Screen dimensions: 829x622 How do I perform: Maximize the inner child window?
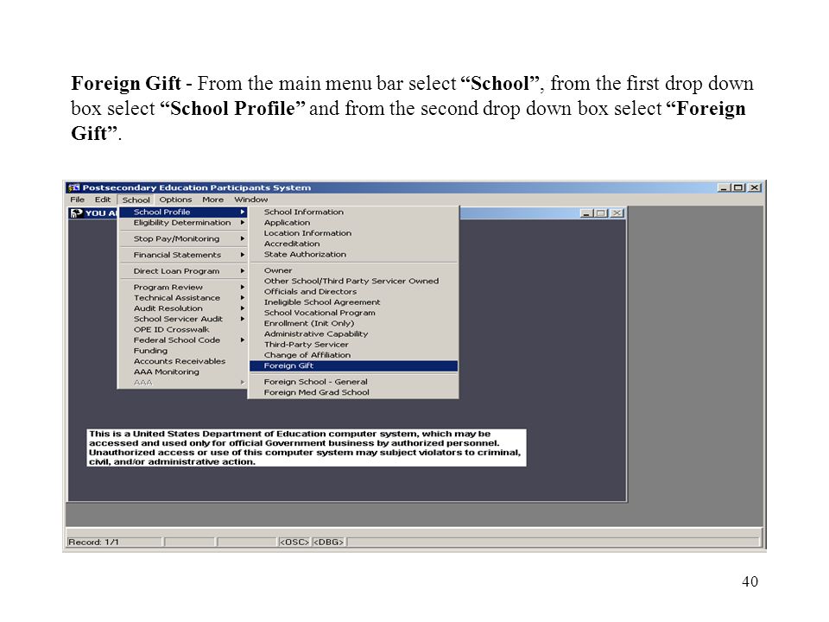[x=601, y=213]
